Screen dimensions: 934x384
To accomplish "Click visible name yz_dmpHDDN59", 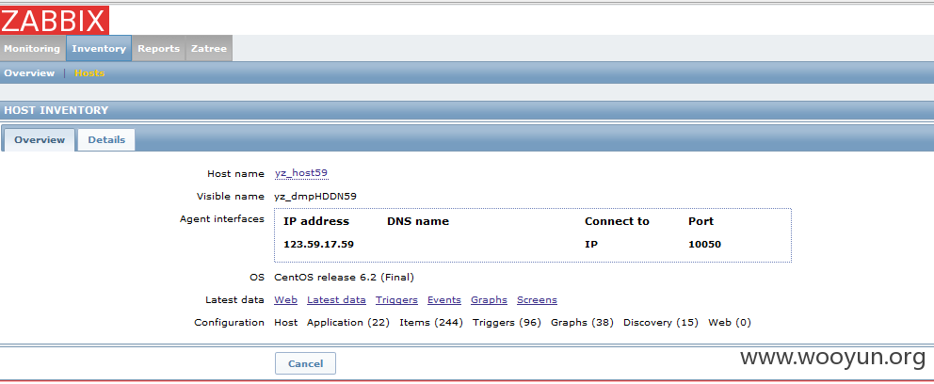I will [315, 197].
